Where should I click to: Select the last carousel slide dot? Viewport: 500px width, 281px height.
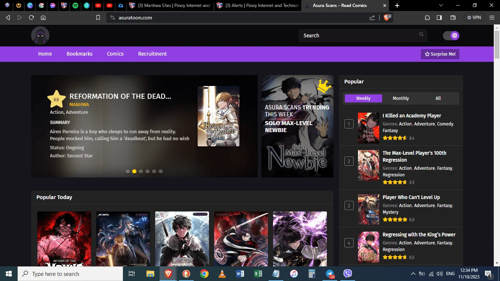tap(161, 171)
